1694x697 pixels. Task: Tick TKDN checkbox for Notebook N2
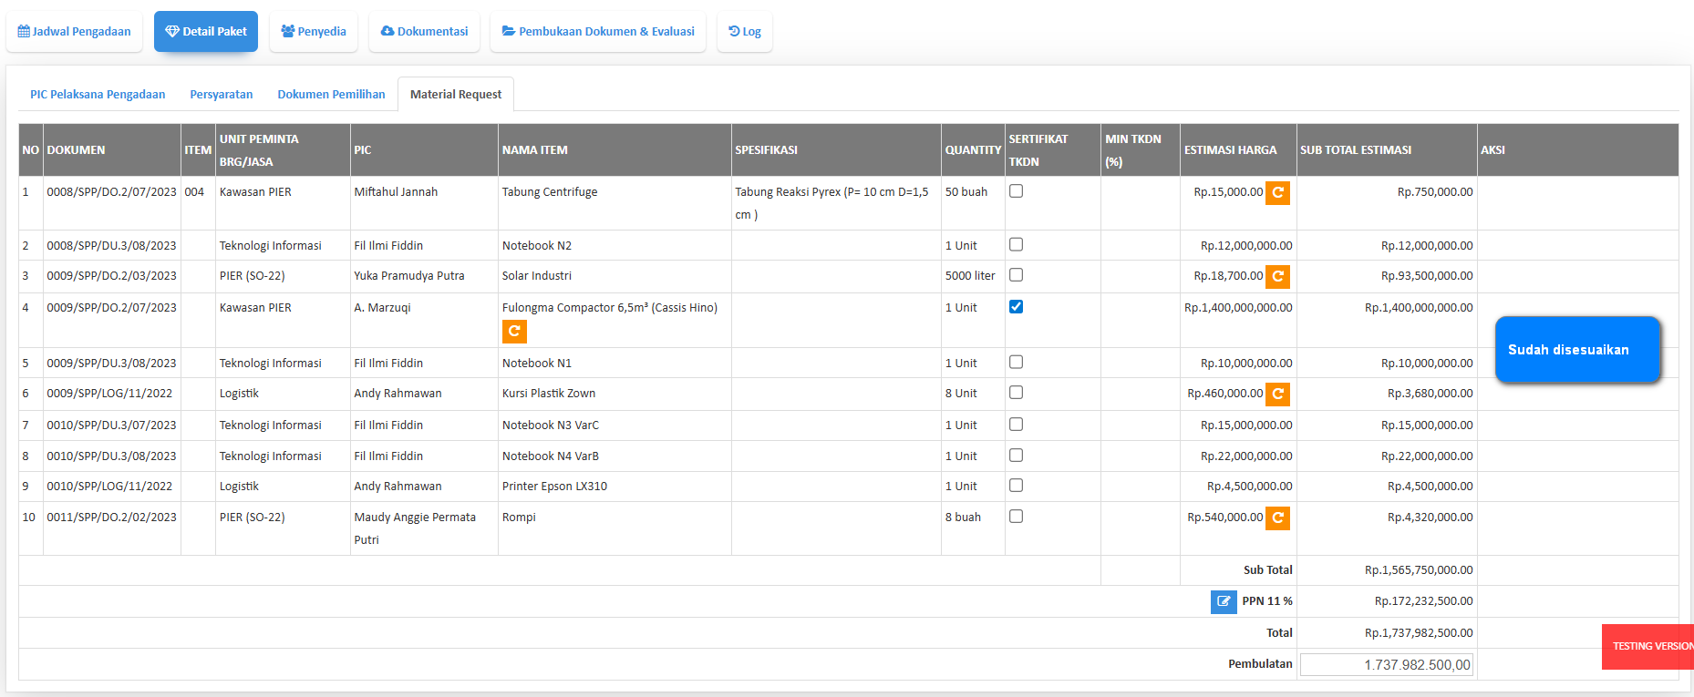coord(1017,245)
